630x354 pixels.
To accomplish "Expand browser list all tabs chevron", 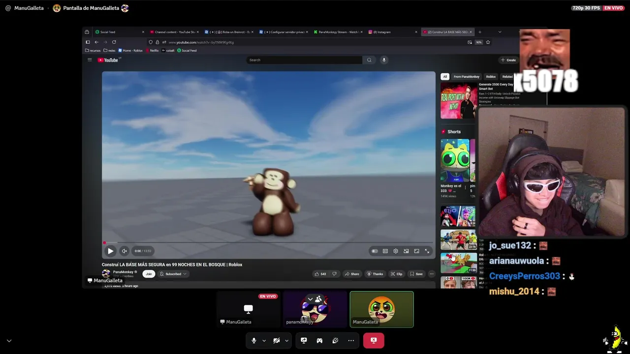I will pyautogui.click(x=500, y=32).
